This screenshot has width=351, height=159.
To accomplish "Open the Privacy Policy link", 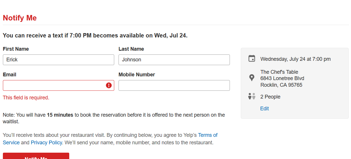I will pos(46,143).
